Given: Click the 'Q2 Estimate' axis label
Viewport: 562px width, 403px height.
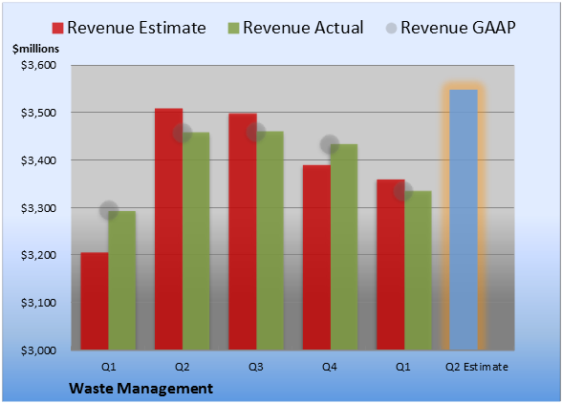Looking at the screenshot, I should coord(477,367).
